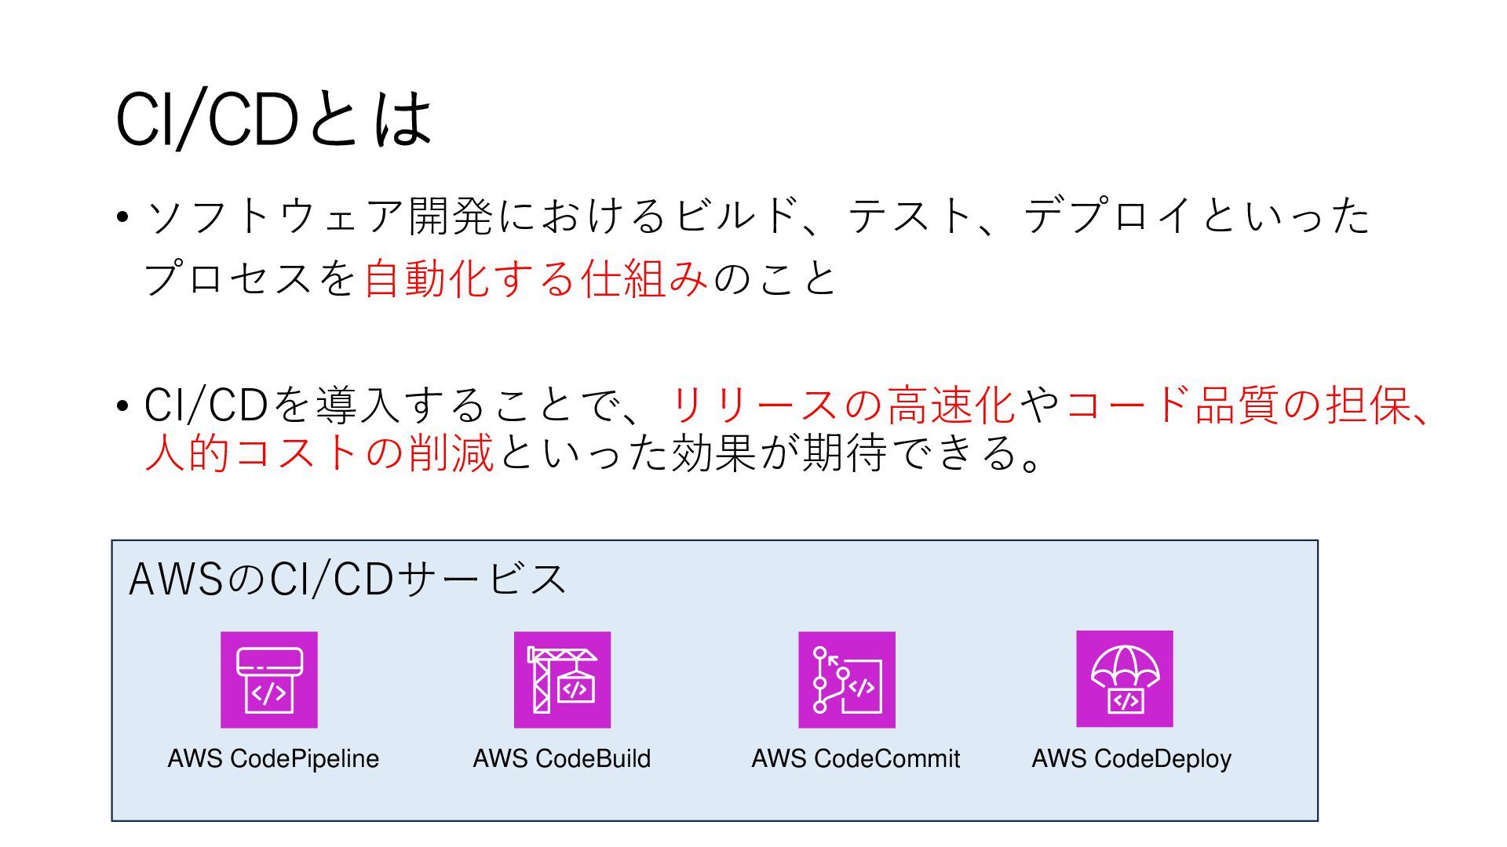
Task: Click the AWS CodeCommit branch icon
Action: [x=847, y=680]
